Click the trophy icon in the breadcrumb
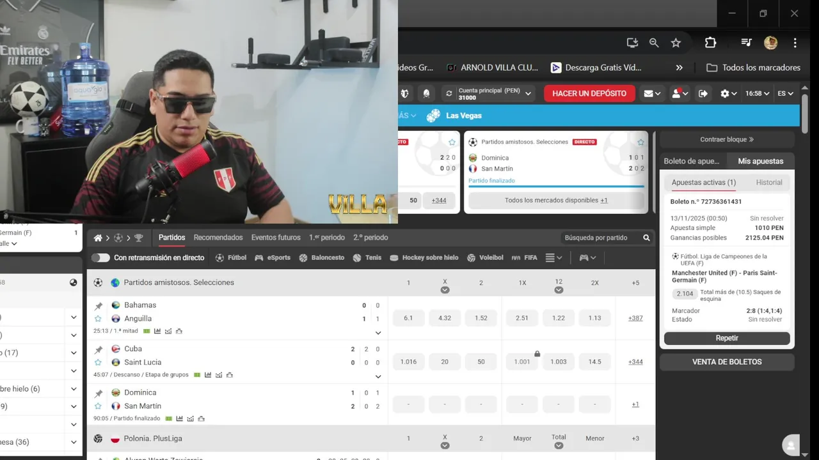This screenshot has height=460, width=819. 138,238
